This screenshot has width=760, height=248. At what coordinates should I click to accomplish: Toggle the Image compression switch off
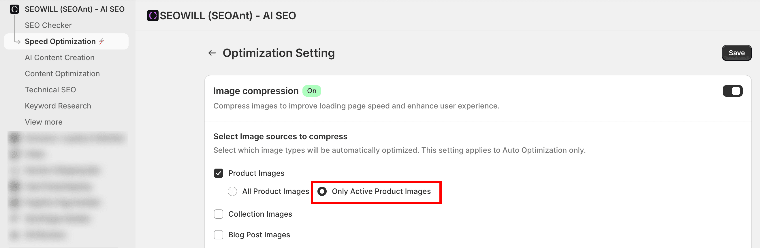(732, 91)
